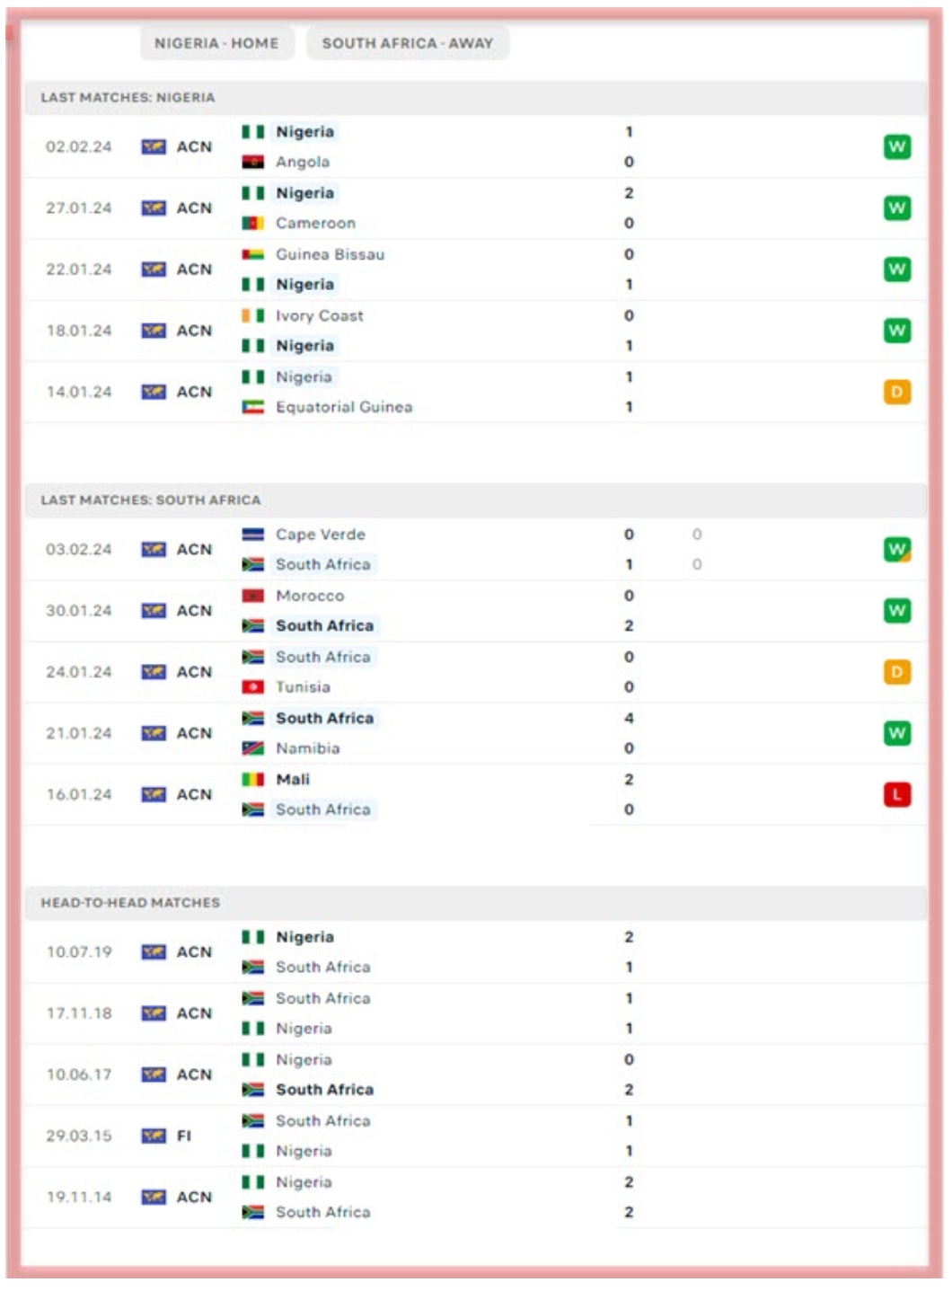
Task: Open the Namibia team link
Action: [307, 748]
